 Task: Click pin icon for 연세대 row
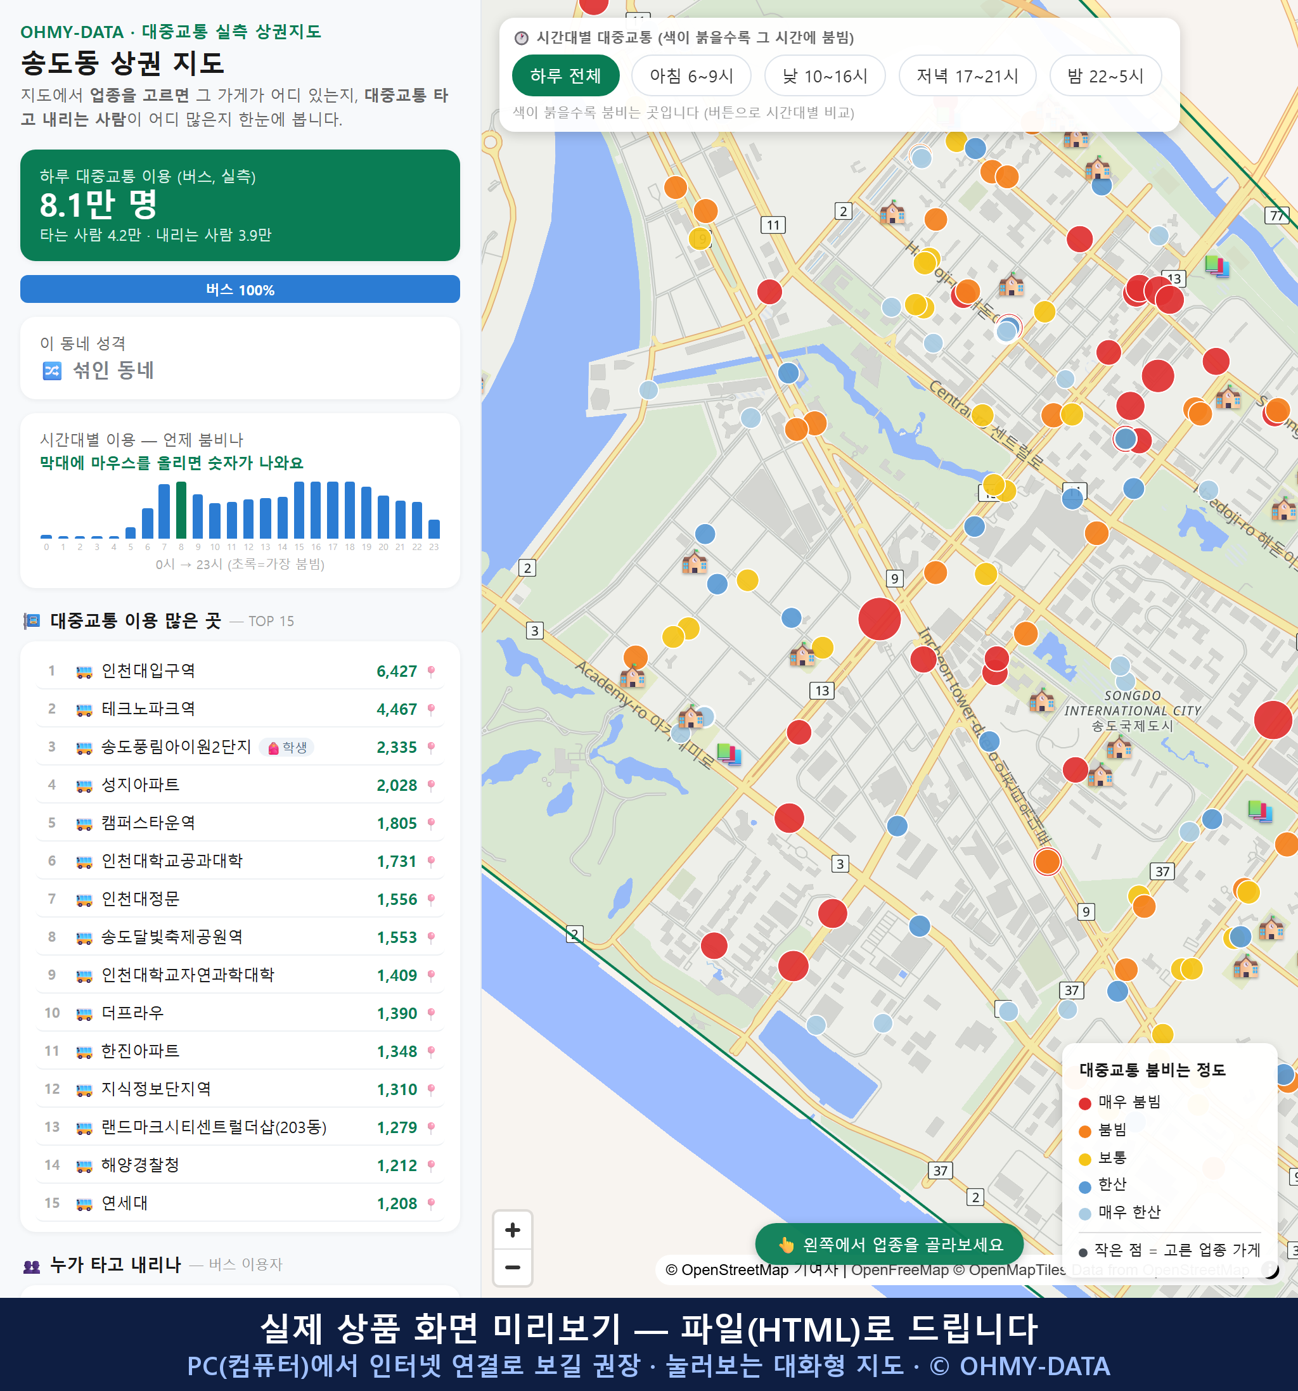tap(431, 1203)
